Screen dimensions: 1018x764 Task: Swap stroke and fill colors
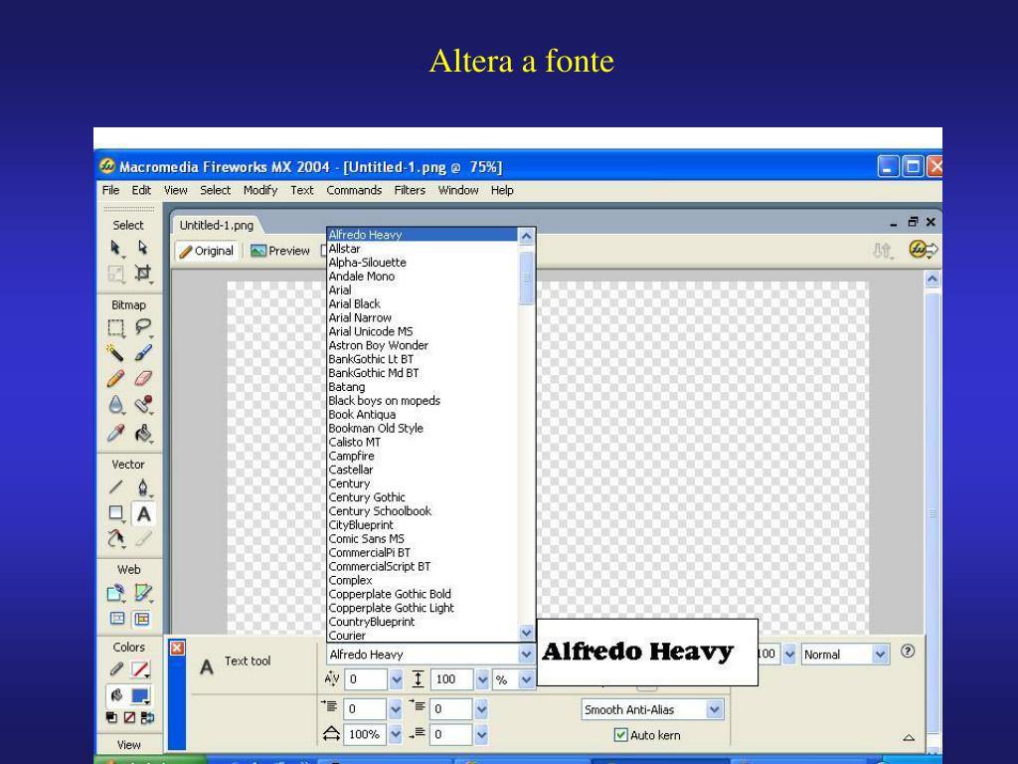click(147, 718)
